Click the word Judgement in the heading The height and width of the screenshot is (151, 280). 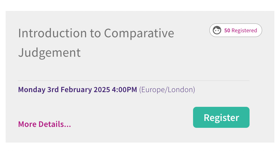(x=50, y=53)
